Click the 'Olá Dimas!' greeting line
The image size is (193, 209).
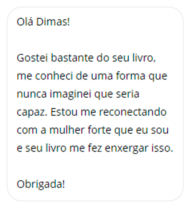pos(43,22)
